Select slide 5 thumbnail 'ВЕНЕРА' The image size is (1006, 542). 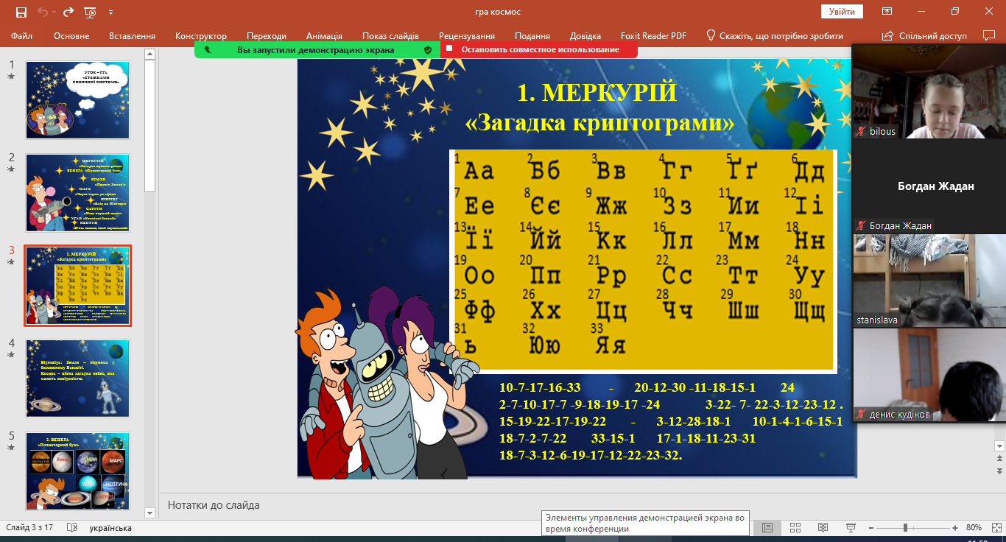[x=78, y=471]
